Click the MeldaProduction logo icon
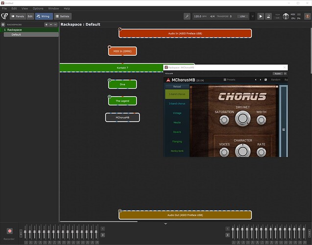The width and height of the screenshot is (312, 245). pos(168,80)
